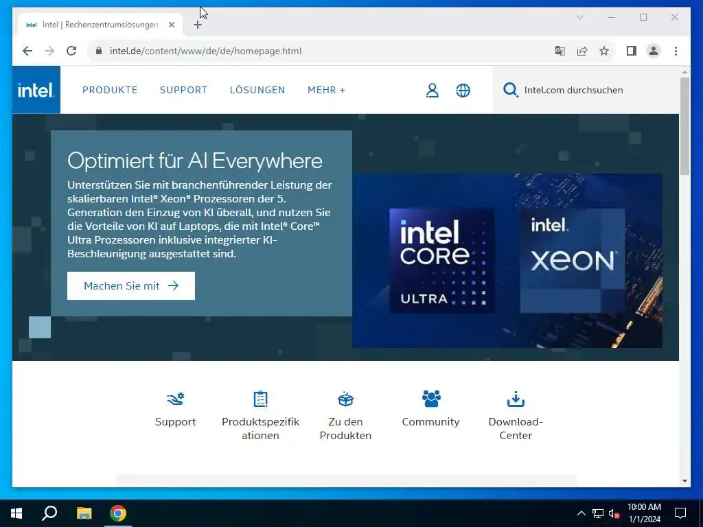Click the Zu den Produkten box icon

click(x=345, y=399)
